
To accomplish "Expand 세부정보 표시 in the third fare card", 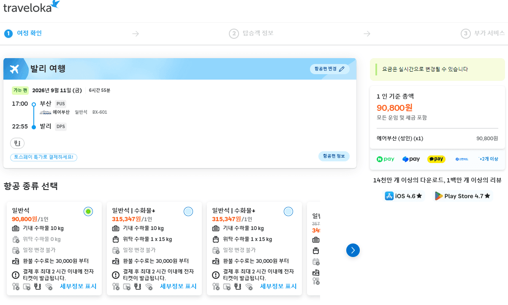I will [278, 286].
